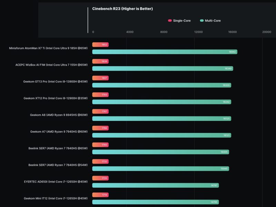Select the 16340 multi-core bar
The height and width of the screenshot is (207, 276).
click(162, 69)
